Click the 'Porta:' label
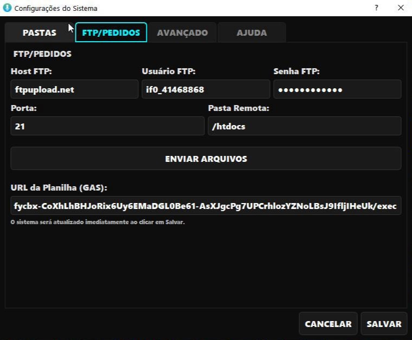This screenshot has width=412, height=340. pyautogui.click(x=24, y=108)
